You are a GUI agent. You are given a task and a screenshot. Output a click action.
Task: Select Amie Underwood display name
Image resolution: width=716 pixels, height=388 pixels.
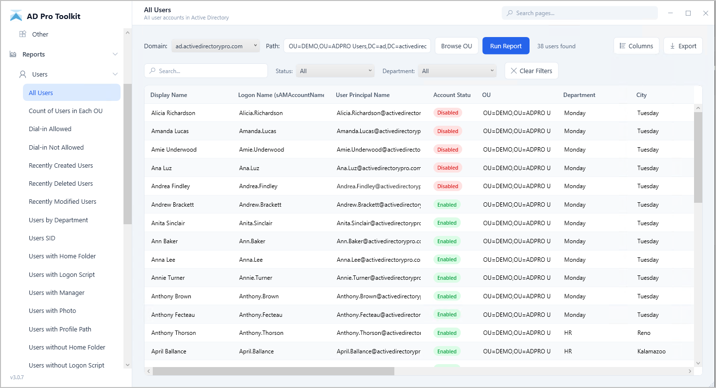(x=174, y=150)
